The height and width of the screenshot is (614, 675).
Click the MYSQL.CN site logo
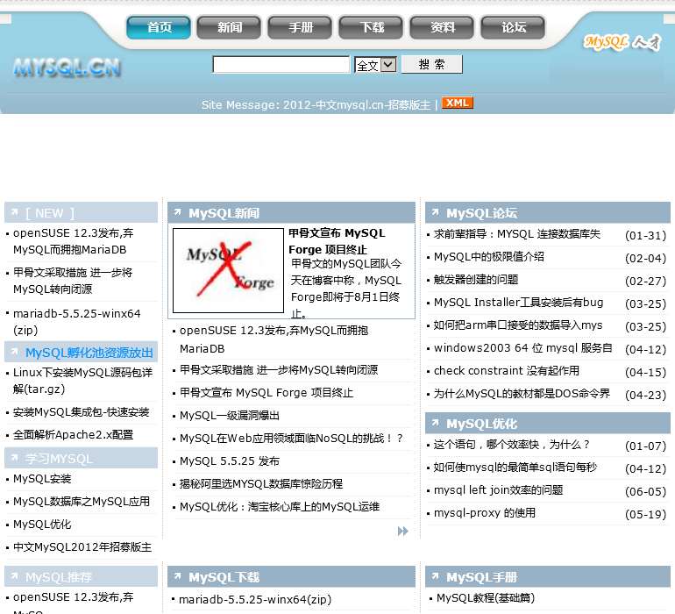pos(67,68)
